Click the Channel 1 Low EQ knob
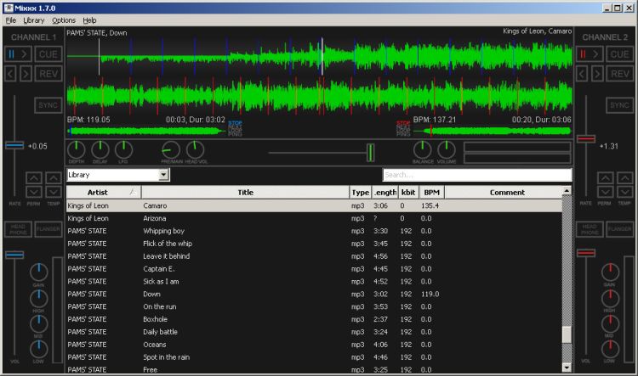Viewport: 638px width, 376px height. click(39, 348)
